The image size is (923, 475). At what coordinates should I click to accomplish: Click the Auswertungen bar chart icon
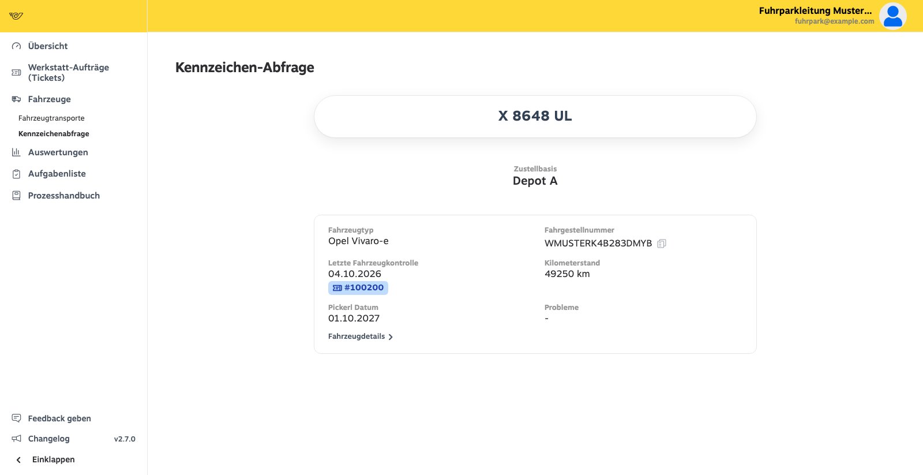click(16, 152)
